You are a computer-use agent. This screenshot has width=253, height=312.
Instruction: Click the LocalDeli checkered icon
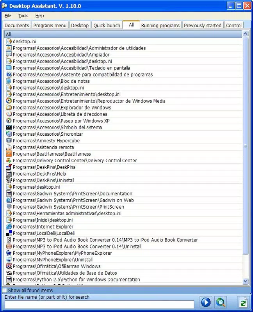pos(9,233)
